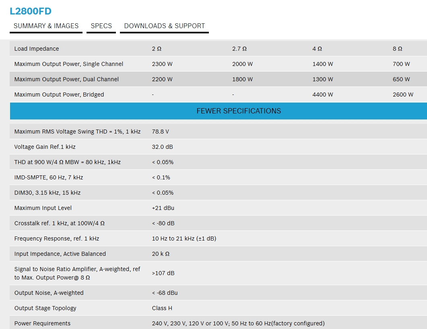Image resolution: width=427 pixels, height=329 pixels.
Task: Click the 2600 W bridged value
Action: [403, 95]
